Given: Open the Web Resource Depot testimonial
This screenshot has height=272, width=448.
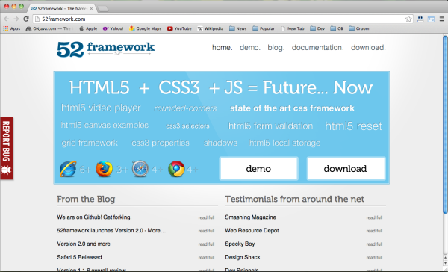Looking at the screenshot, I should point(252,231).
